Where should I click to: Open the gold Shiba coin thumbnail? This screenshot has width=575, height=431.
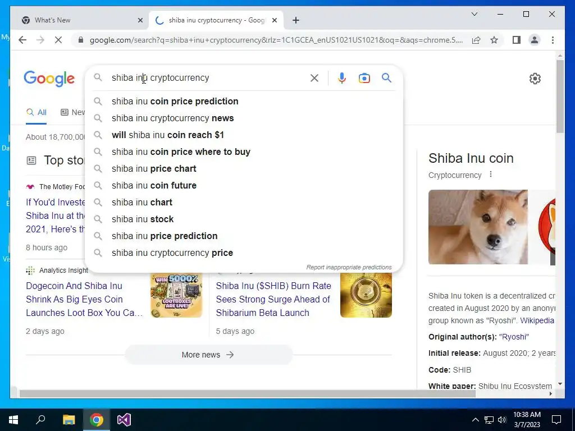click(x=366, y=295)
